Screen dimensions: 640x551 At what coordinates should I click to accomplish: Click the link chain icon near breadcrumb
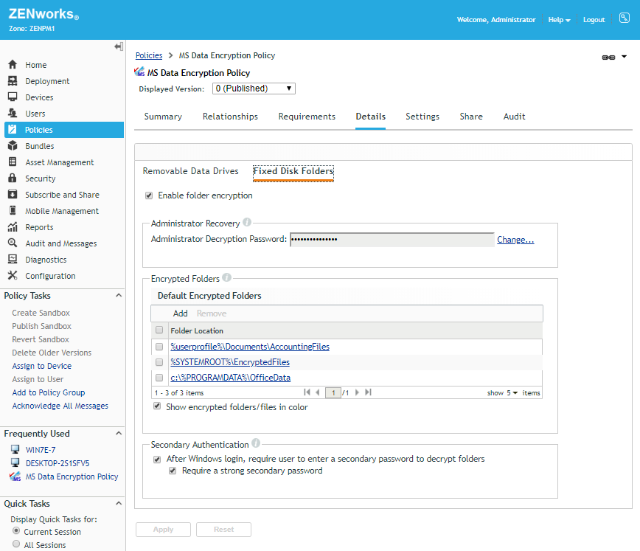[608, 58]
